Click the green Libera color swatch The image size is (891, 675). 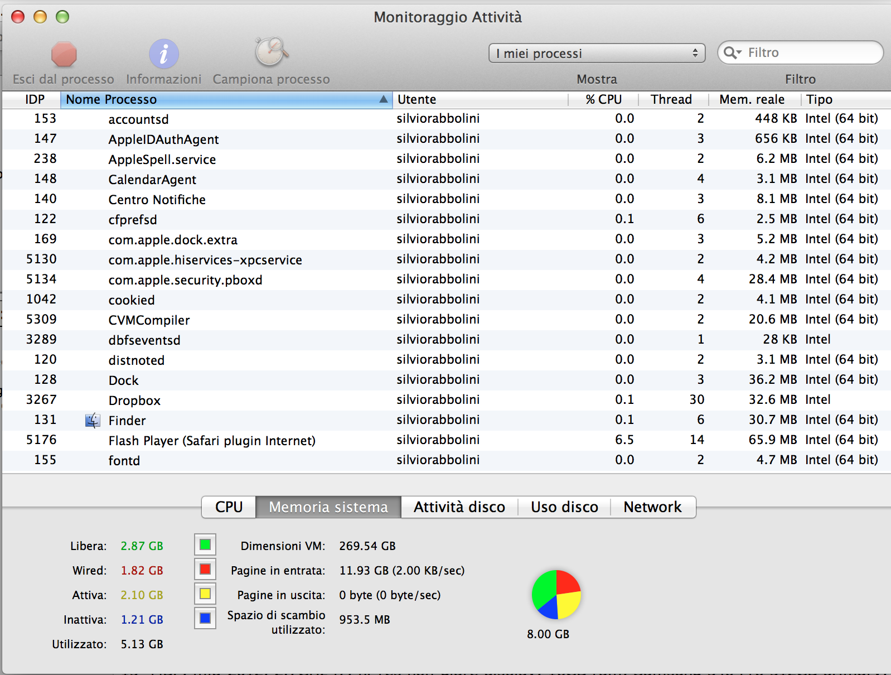coord(205,544)
